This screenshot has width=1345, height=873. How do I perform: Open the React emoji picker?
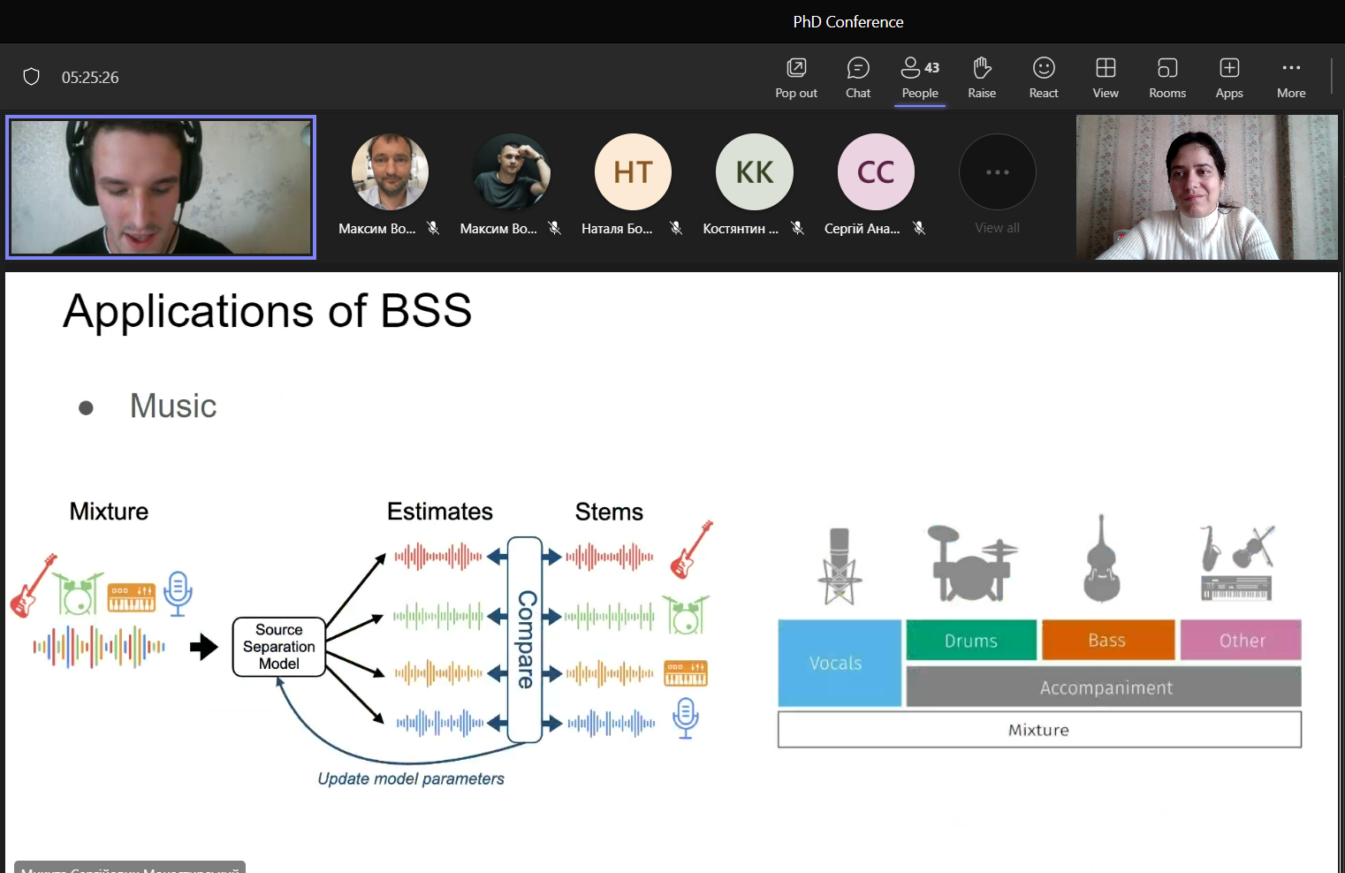tap(1043, 78)
